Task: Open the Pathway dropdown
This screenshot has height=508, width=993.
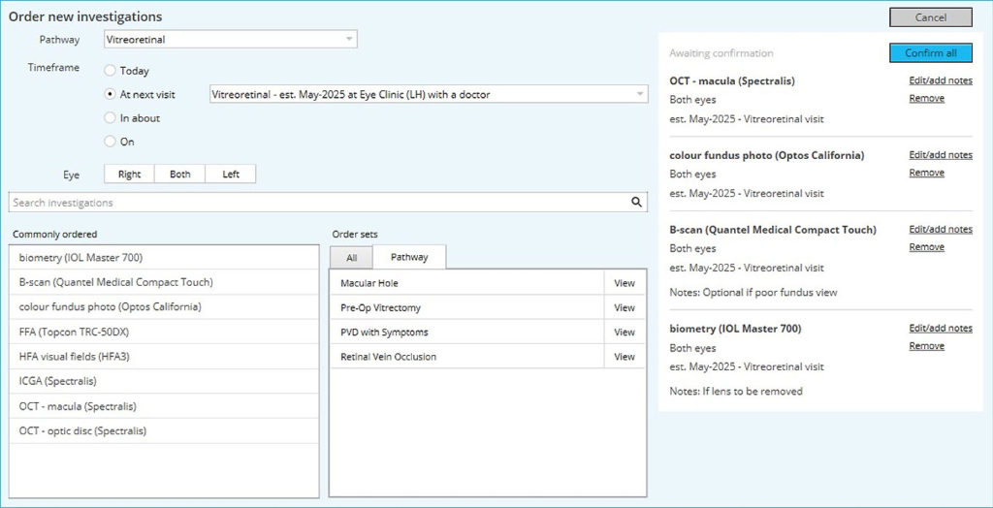Action: [x=231, y=40]
